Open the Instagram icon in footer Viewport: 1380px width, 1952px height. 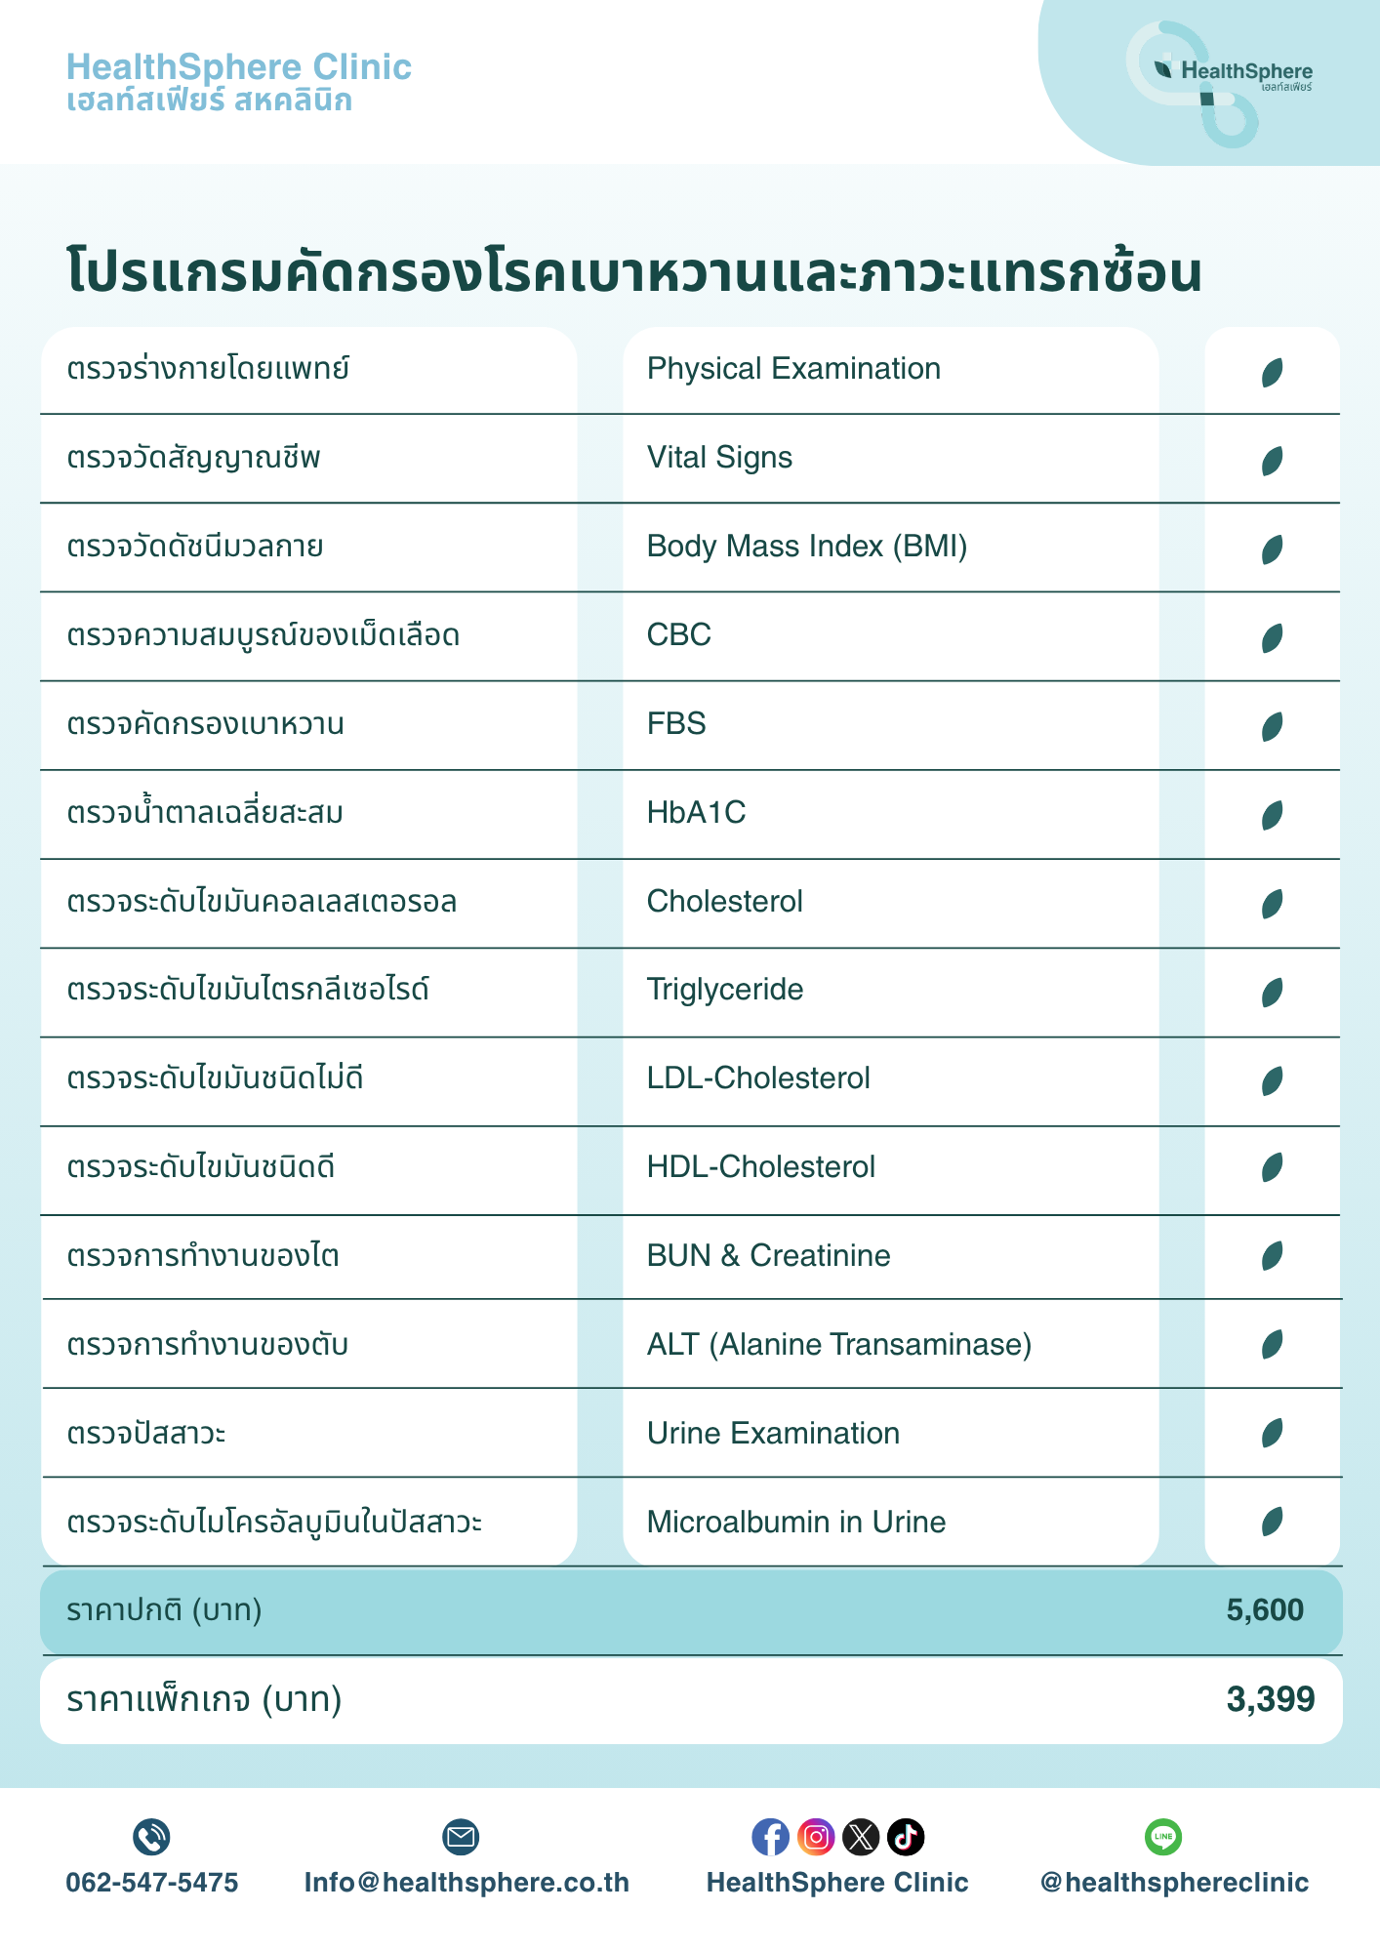coord(816,1837)
